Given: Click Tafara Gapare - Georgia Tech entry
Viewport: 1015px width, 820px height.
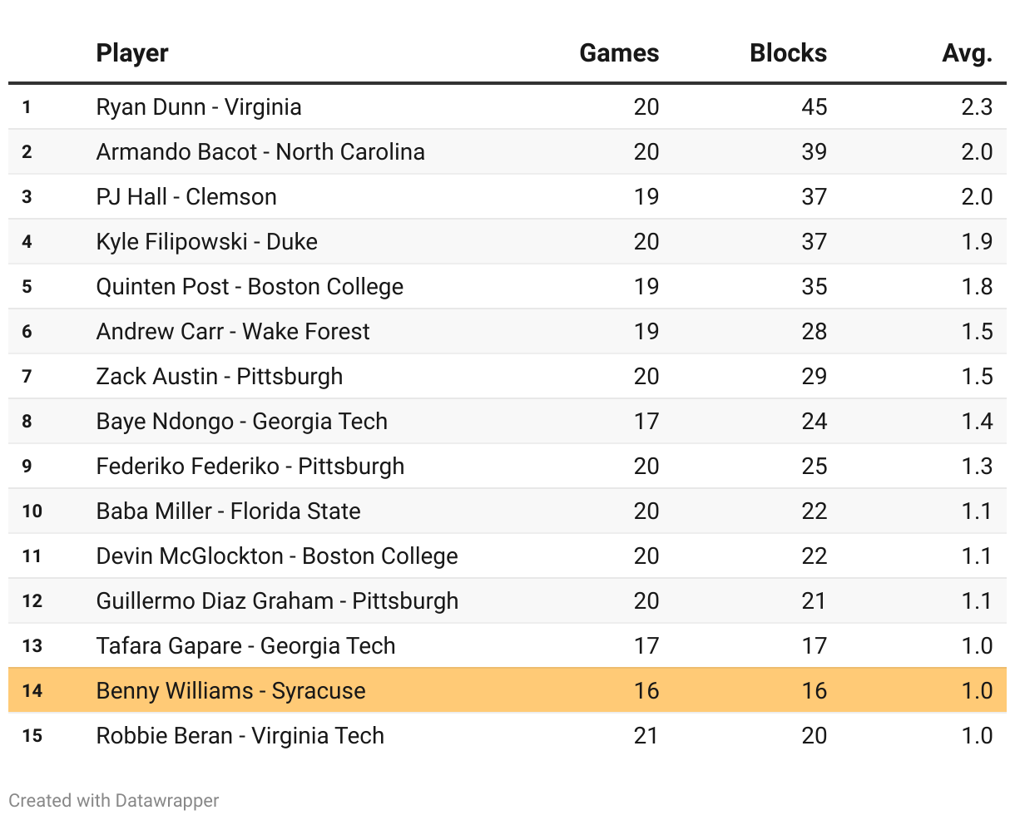Looking at the screenshot, I should click(x=245, y=646).
